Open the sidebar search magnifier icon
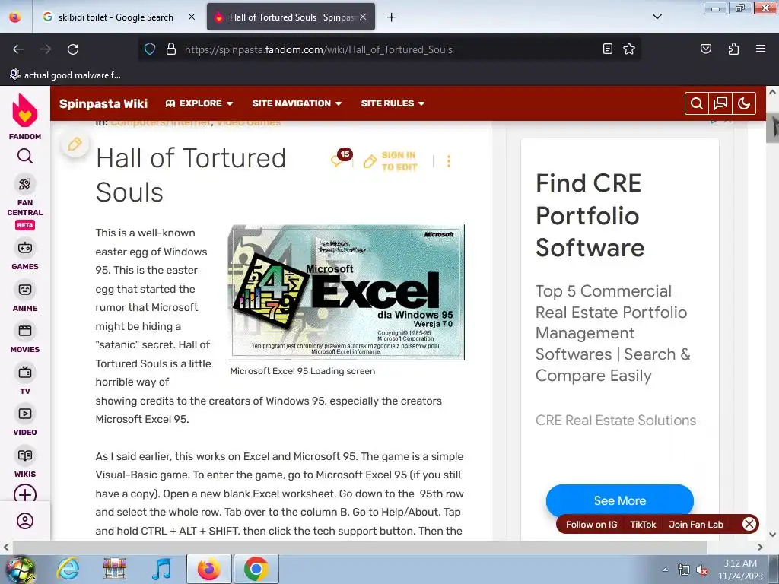779x584 pixels. tap(25, 157)
